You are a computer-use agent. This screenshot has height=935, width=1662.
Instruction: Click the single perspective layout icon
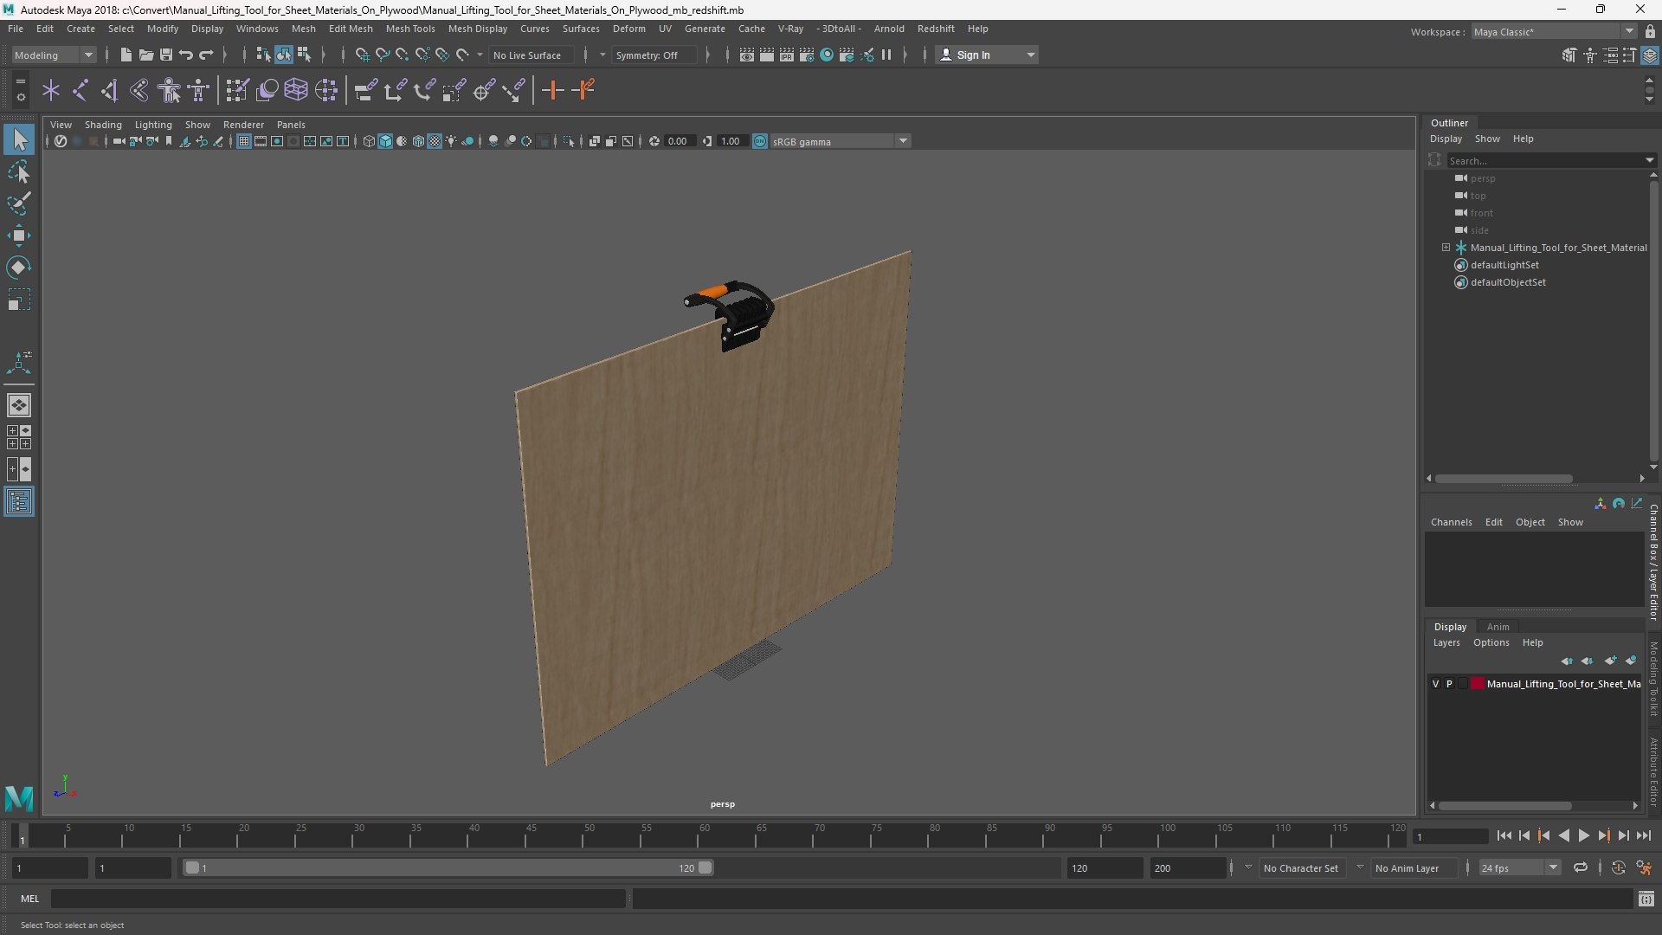(19, 405)
